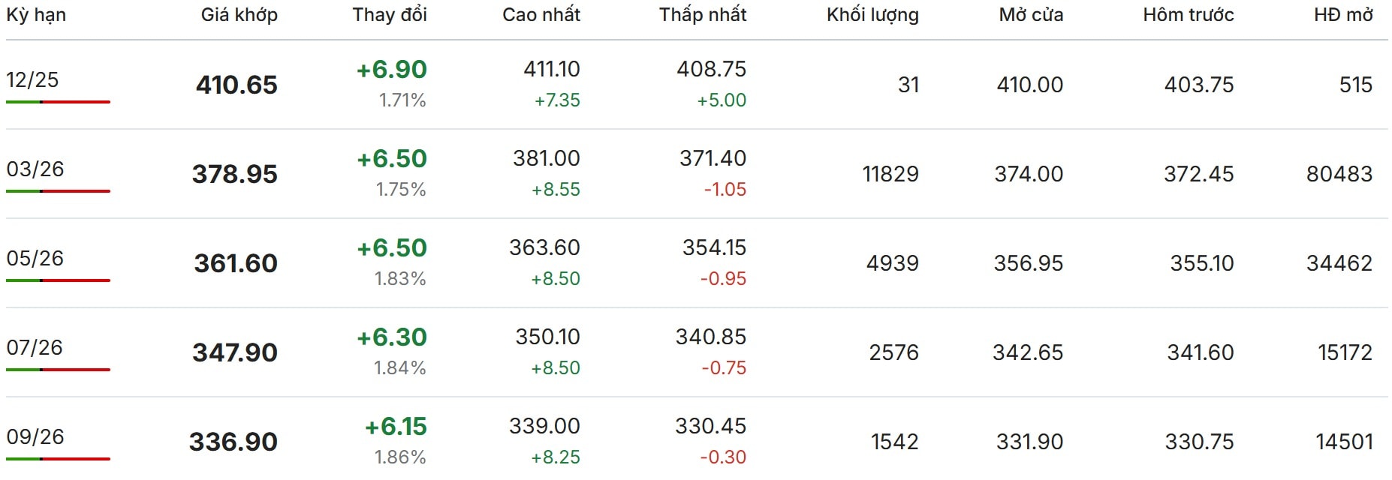Click the Thay đổi column header
This screenshot has width=1392, height=480.
point(390,15)
